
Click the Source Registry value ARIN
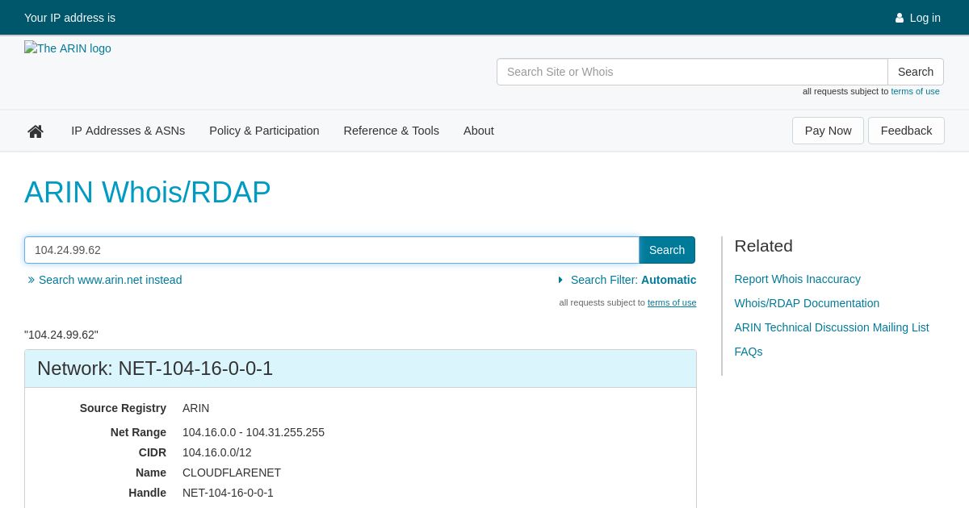tap(195, 408)
